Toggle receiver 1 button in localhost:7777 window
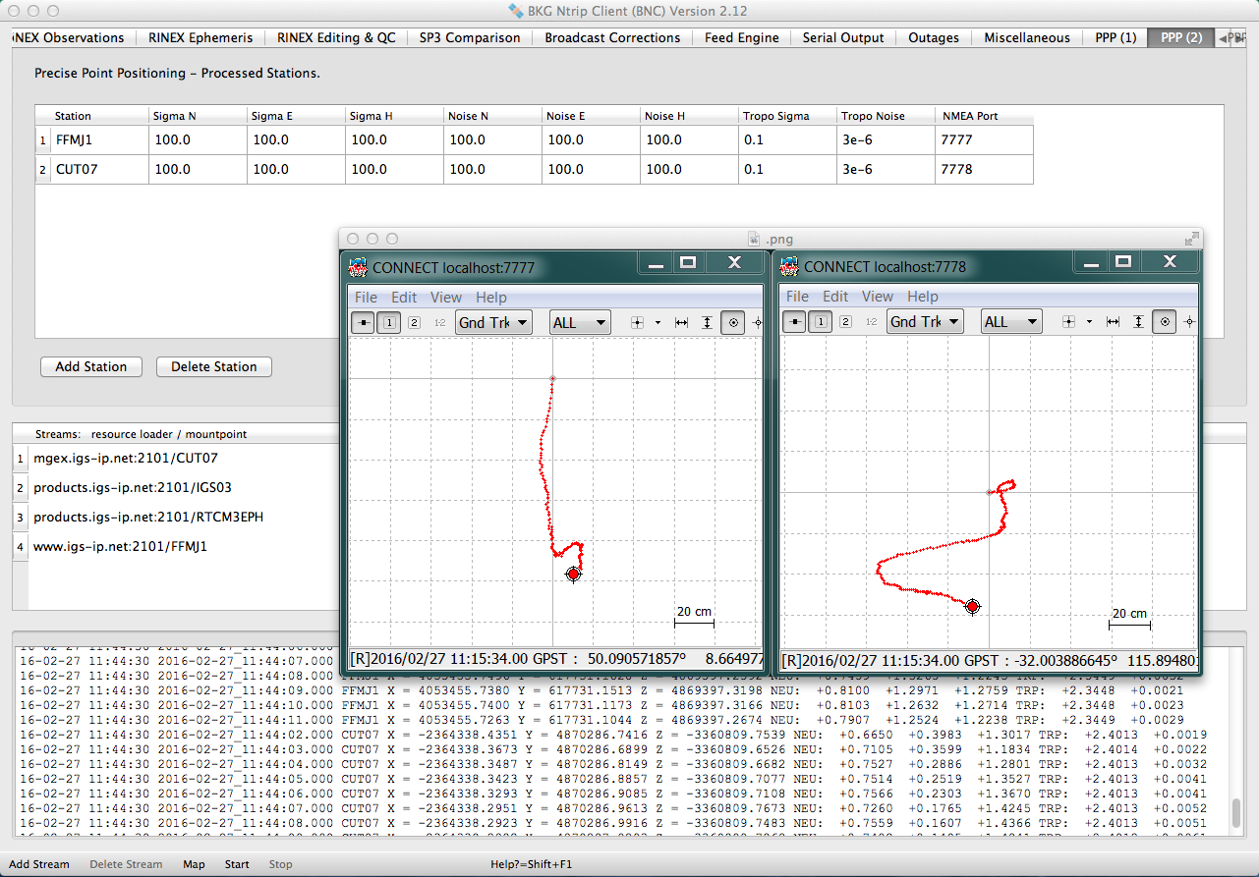This screenshot has height=877, width=1259. tap(388, 322)
